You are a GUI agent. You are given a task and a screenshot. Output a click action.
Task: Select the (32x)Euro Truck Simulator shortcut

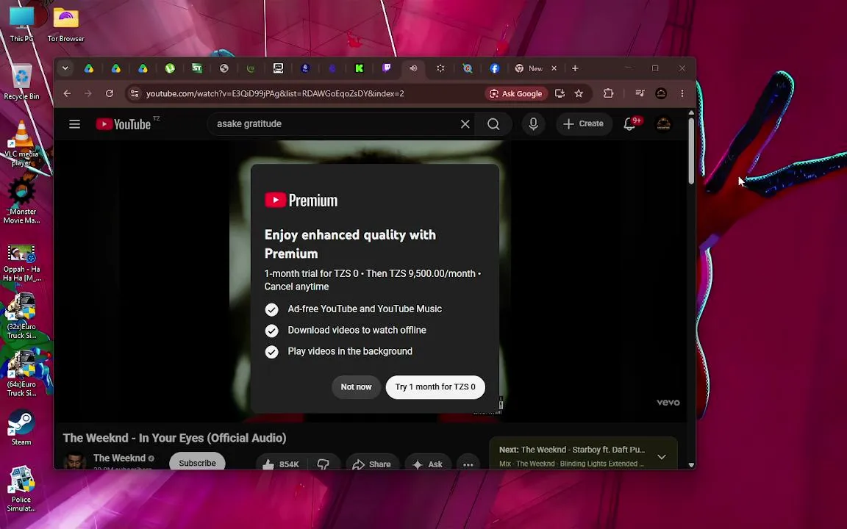click(21, 316)
